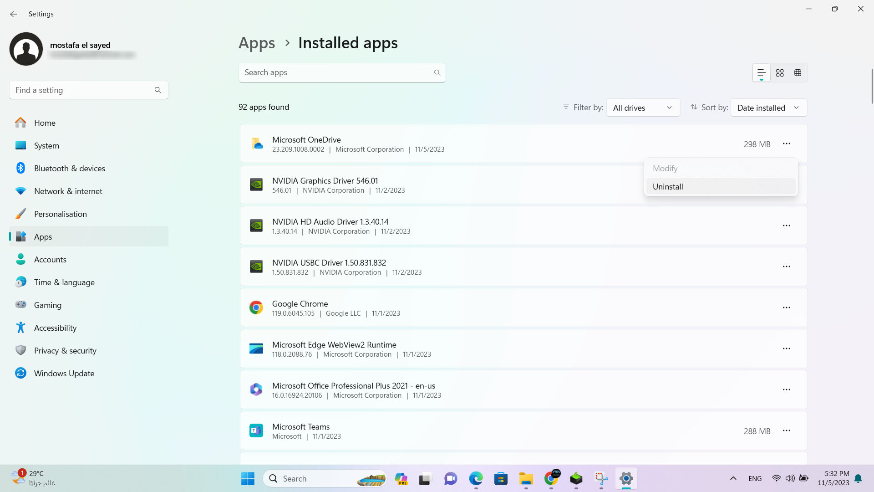Click the Apps breadcrumb link
This screenshot has width=874, height=492.
257,43
